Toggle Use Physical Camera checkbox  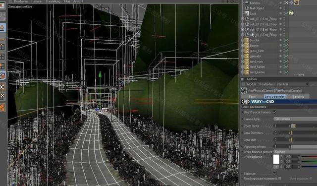(x=274, y=112)
